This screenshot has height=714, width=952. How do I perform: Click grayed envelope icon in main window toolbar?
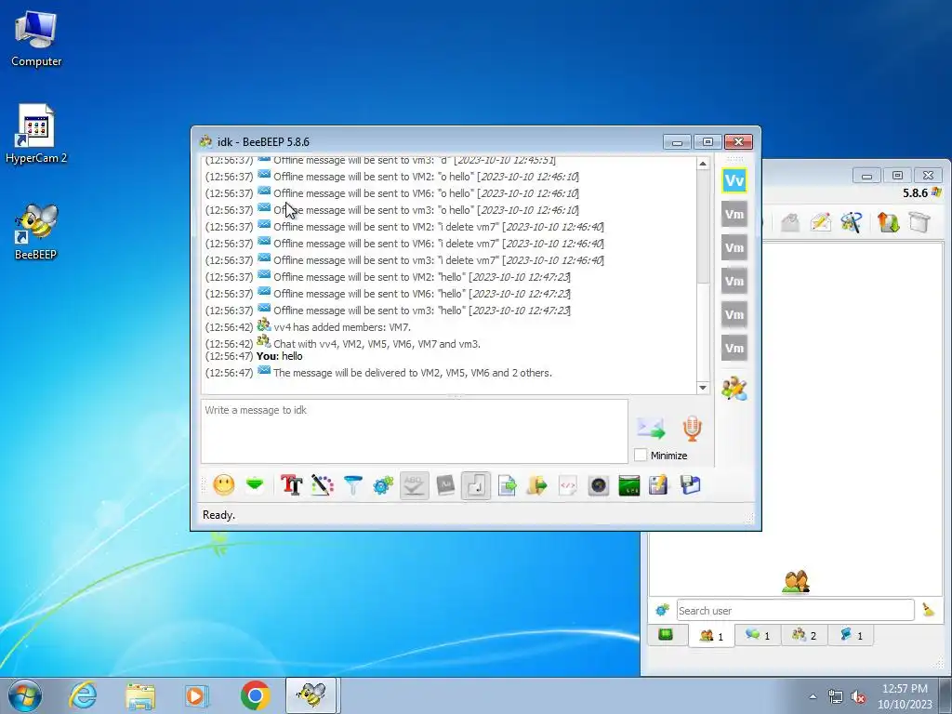coord(789,222)
